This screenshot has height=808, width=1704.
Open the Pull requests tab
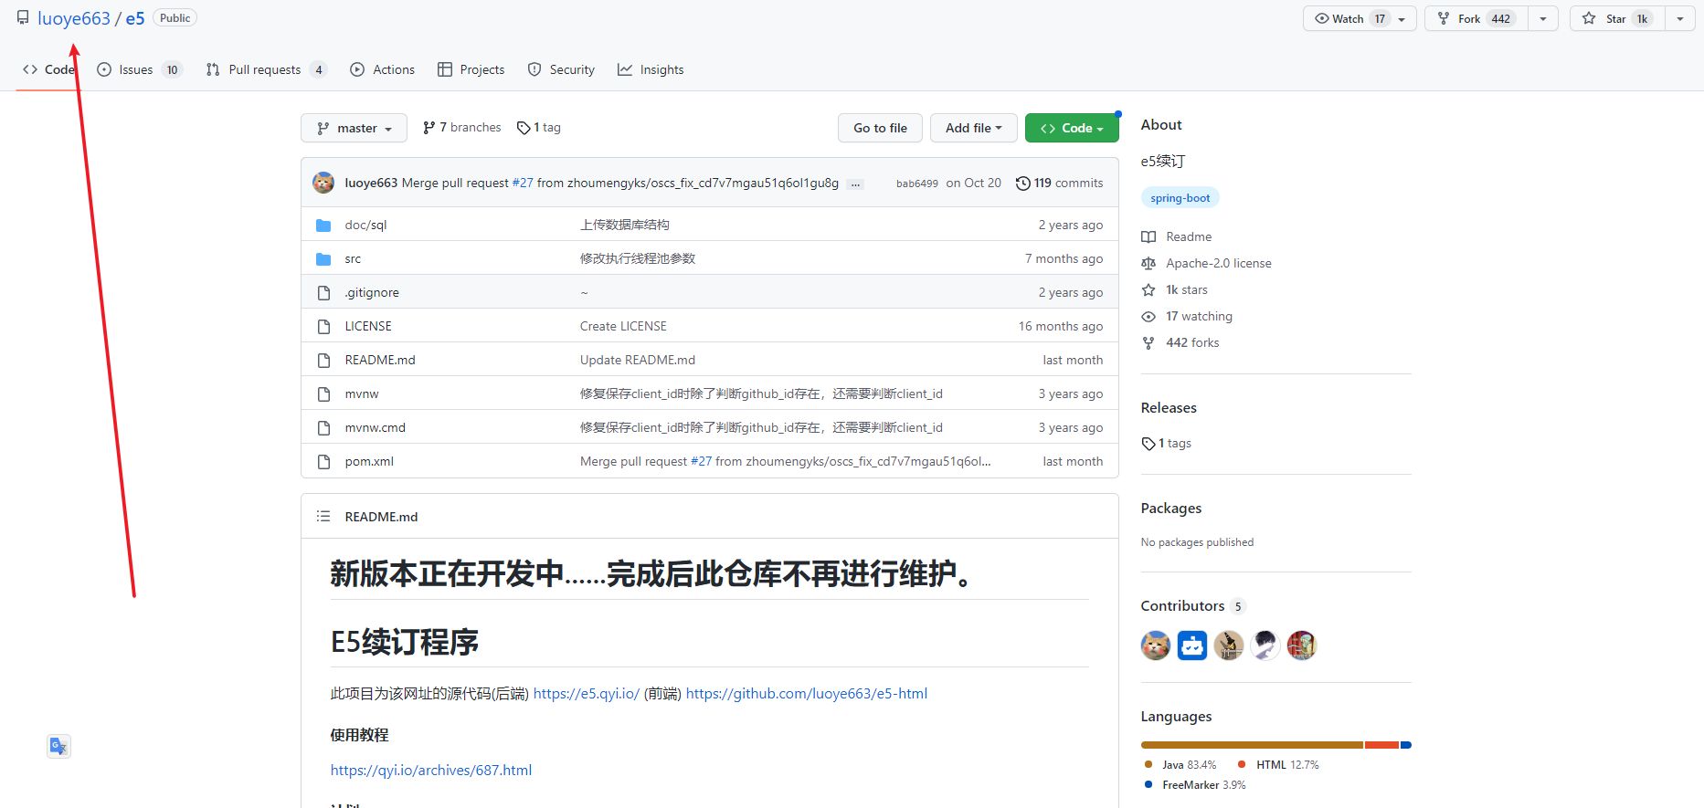267,69
